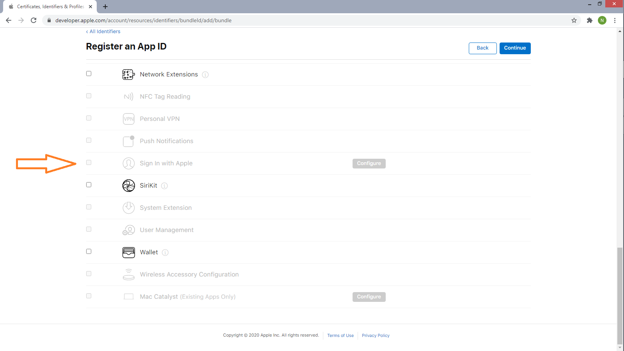Click the Register an App ID heading
The width and height of the screenshot is (624, 351).
tap(126, 46)
